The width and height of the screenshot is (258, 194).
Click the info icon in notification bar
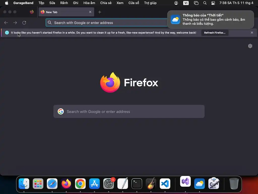point(7,33)
